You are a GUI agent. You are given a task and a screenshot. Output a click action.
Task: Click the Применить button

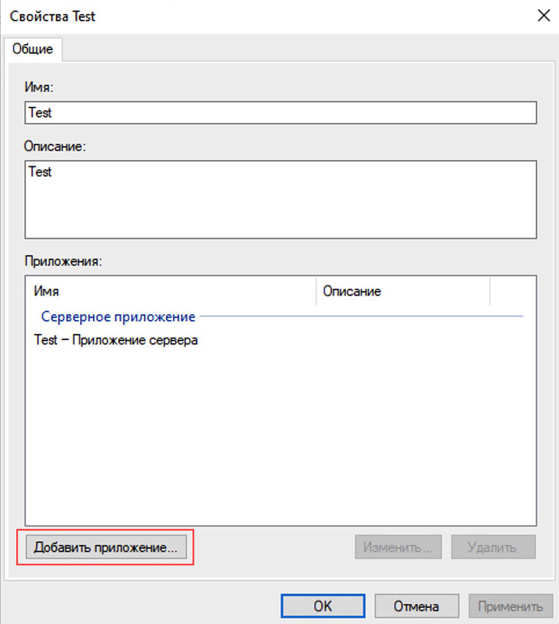(x=510, y=607)
